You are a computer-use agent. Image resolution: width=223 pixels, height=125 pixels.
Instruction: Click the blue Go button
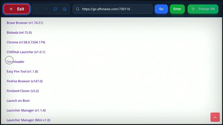click(161, 9)
